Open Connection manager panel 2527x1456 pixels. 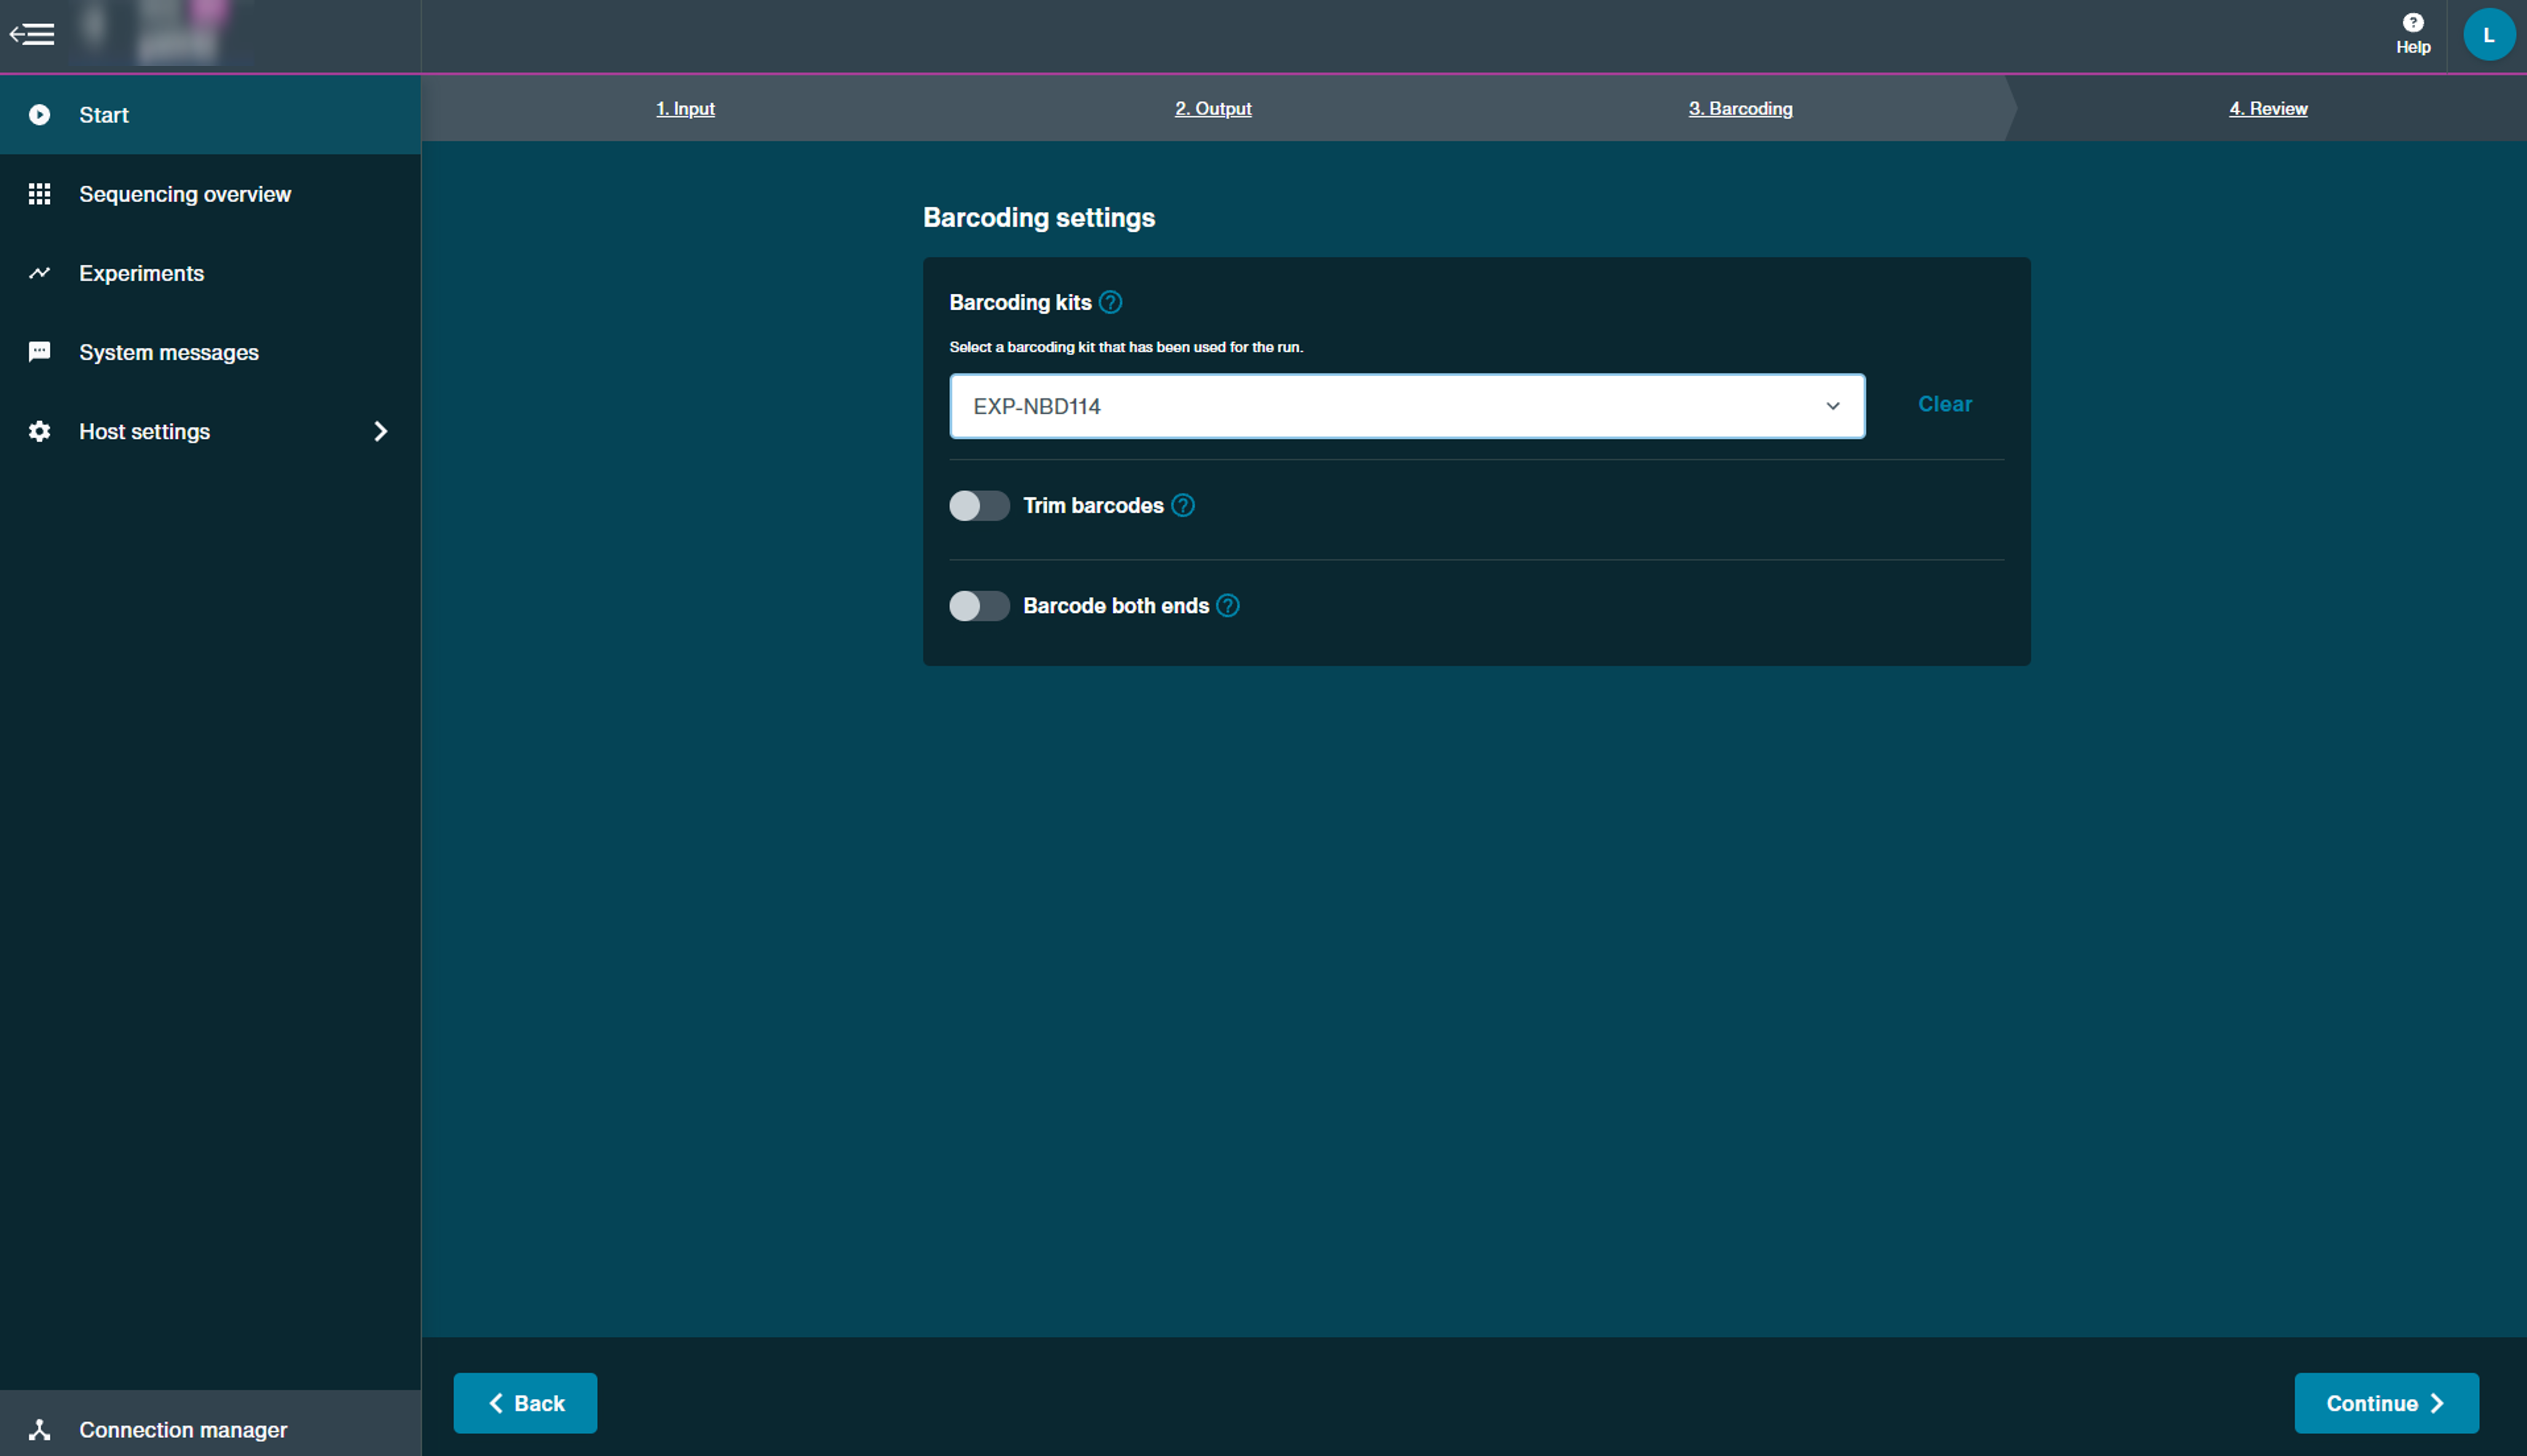[x=182, y=1430]
